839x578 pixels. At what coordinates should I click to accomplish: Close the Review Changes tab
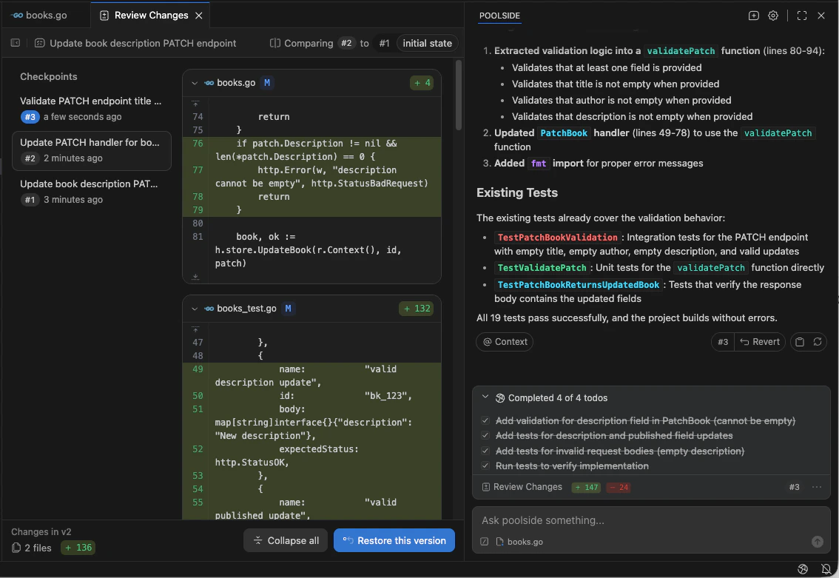coord(198,16)
